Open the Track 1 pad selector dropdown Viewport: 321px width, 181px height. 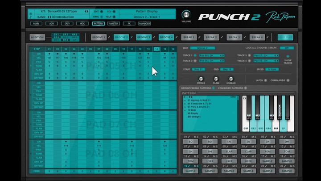(x=212, y=55)
